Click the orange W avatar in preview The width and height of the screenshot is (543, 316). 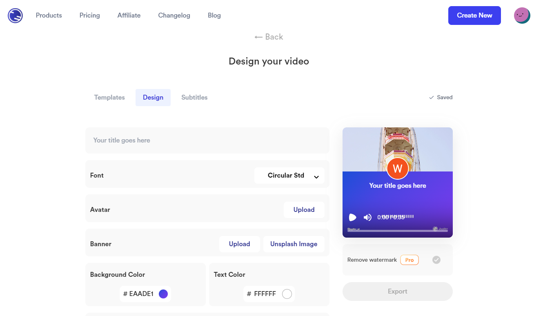(x=398, y=169)
